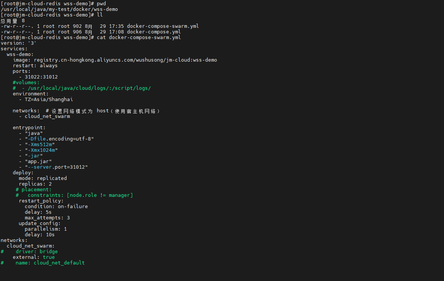The width and height of the screenshot is (444, 281).
Task: Click the directory path /usr/local/java/my-test/docker/wss-demo
Action: tap(59, 9)
